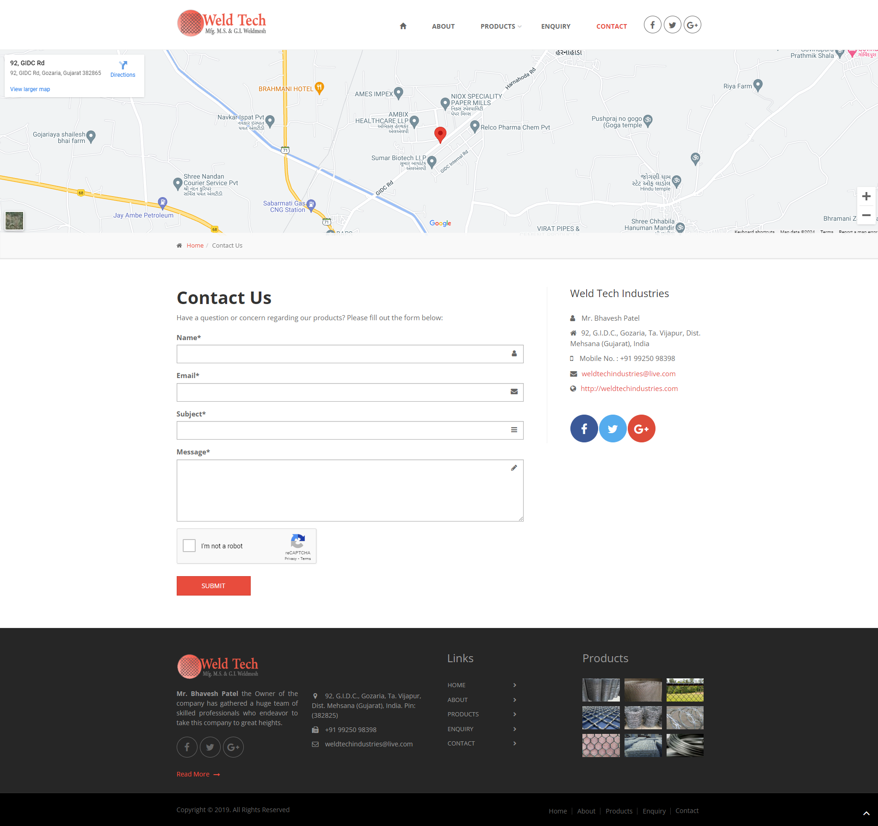
Task: Click the Facebook icon in the footer
Action: [x=187, y=747]
